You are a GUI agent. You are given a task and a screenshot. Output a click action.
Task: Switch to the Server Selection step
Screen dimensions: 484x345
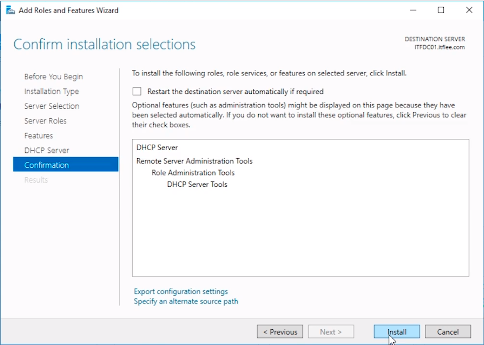tap(51, 106)
